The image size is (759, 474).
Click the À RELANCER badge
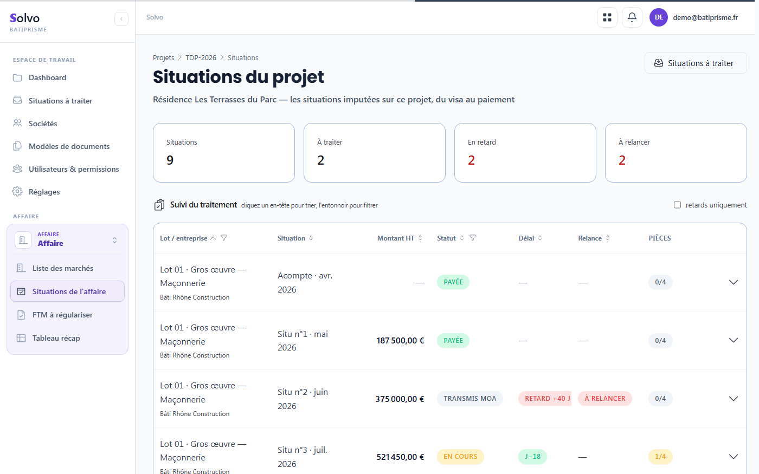605,399
